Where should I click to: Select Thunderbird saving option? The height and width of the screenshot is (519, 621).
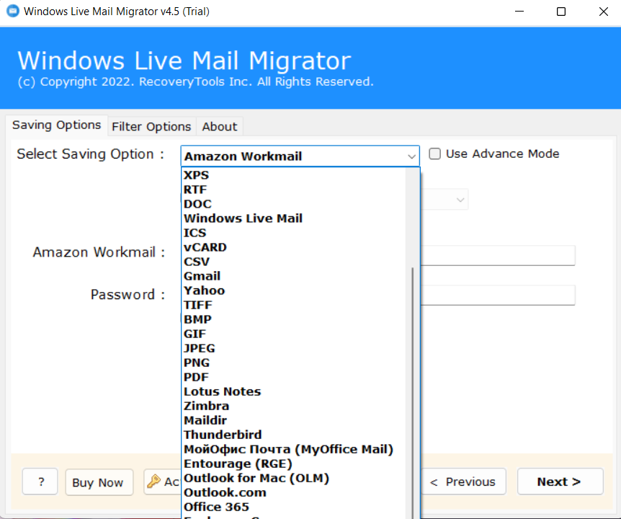click(293, 435)
